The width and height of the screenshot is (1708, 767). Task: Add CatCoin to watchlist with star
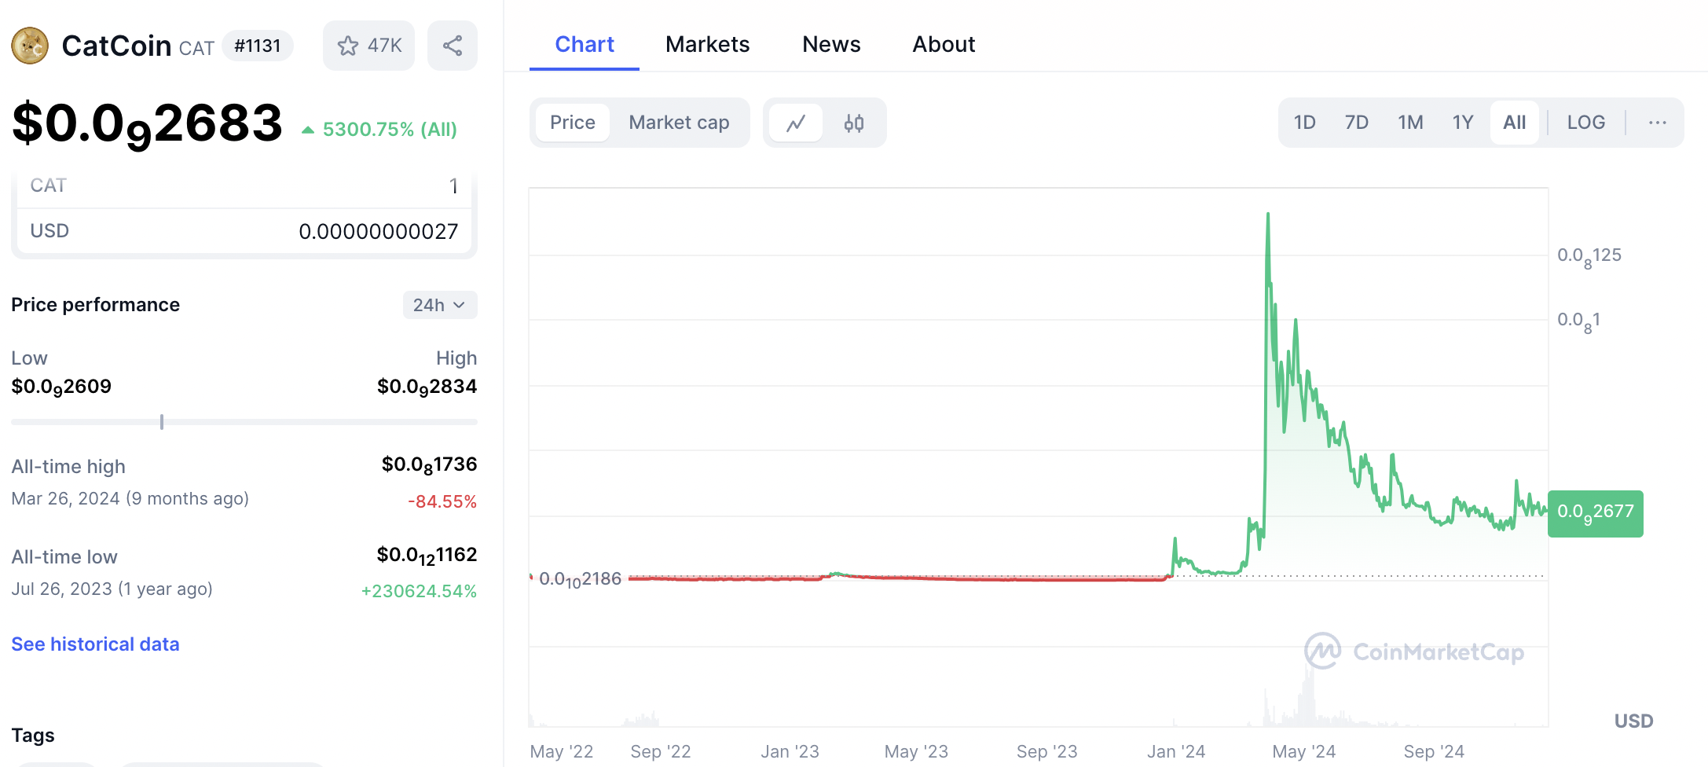click(368, 46)
